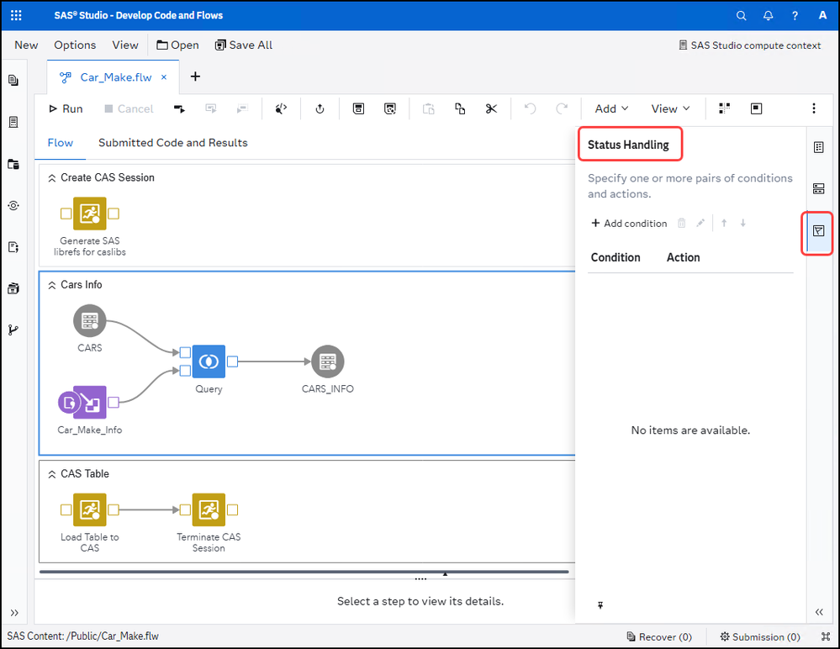Viewport: 840px width, 649px height.
Task: Switch to Submitted Code and Results tab
Action: pos(173,143)
